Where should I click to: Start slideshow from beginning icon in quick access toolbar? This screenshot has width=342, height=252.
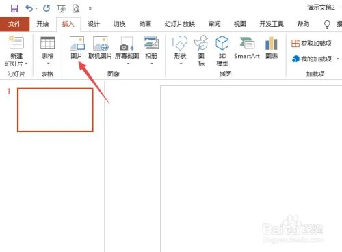62,9
